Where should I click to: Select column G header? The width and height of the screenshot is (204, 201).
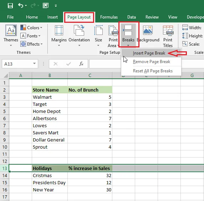tap(192, 76)
